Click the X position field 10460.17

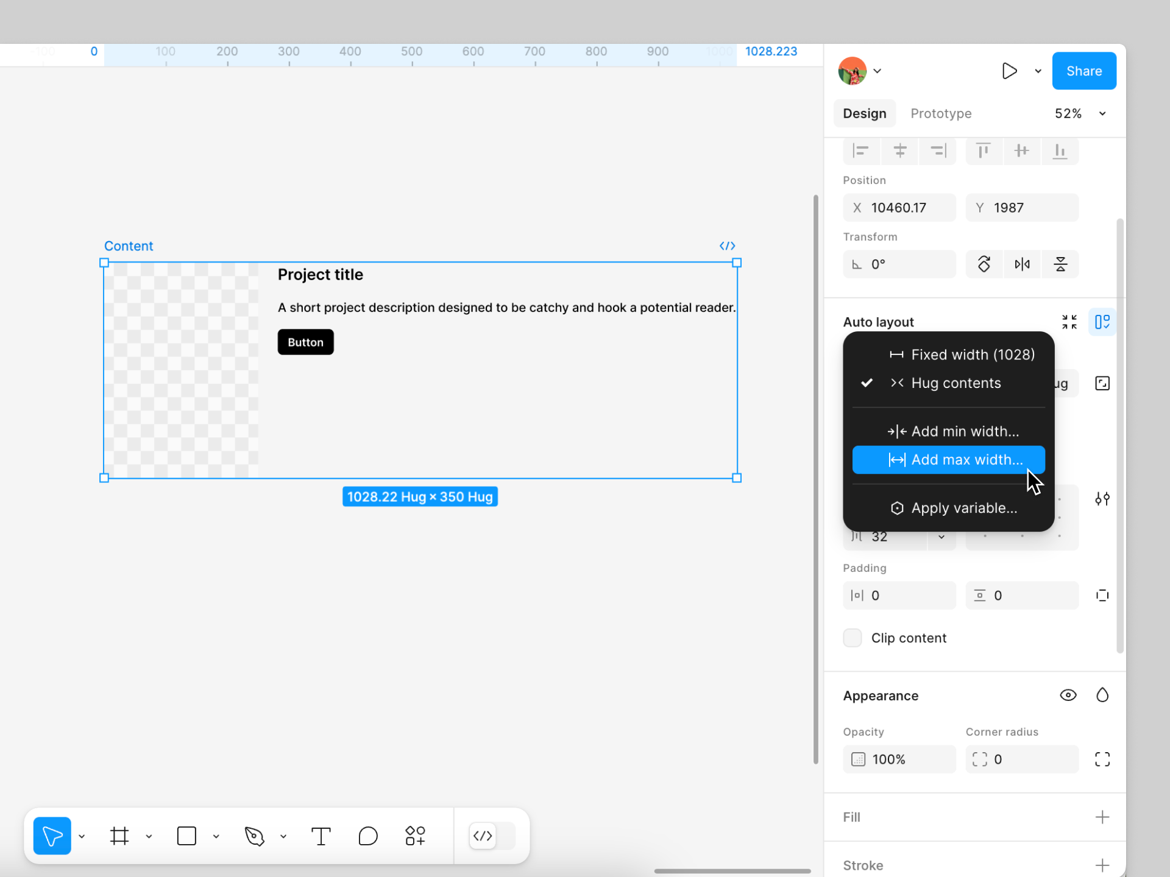point(899,208)
